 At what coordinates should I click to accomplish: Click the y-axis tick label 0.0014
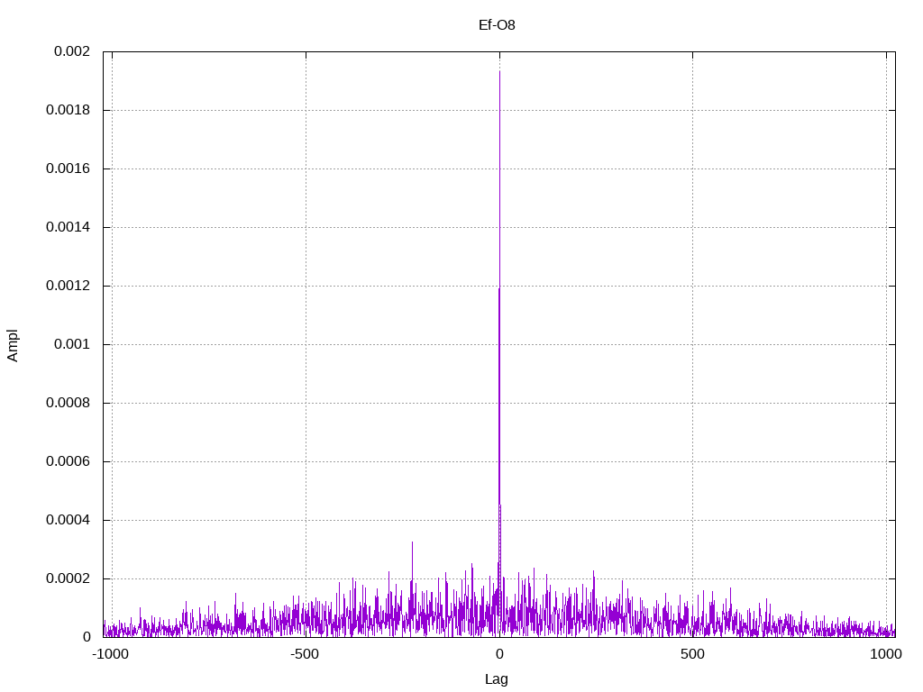tap(69, 227)
